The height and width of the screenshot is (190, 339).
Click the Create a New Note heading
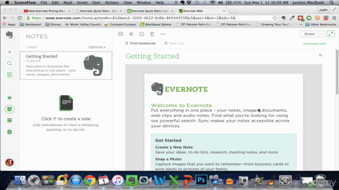tap(174, 147)
